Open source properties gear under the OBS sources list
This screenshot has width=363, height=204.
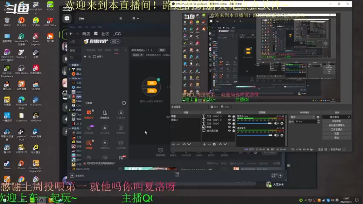click(x=214, y=144)
